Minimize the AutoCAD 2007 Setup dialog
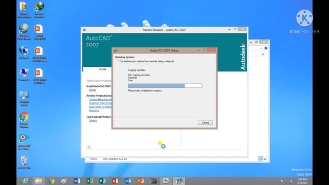The height and width of the screenshot is (185, 329). tap(199, 50)
